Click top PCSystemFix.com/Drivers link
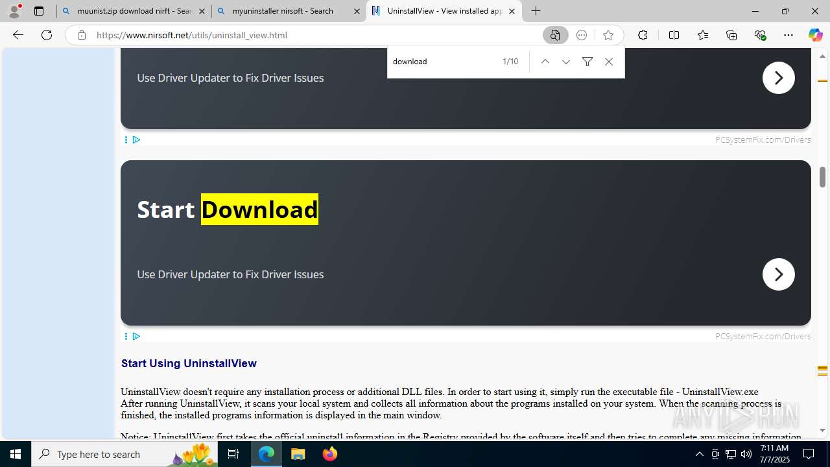This screenshot has width=830, height=467. pyautogui.click(x=763, y=139)
